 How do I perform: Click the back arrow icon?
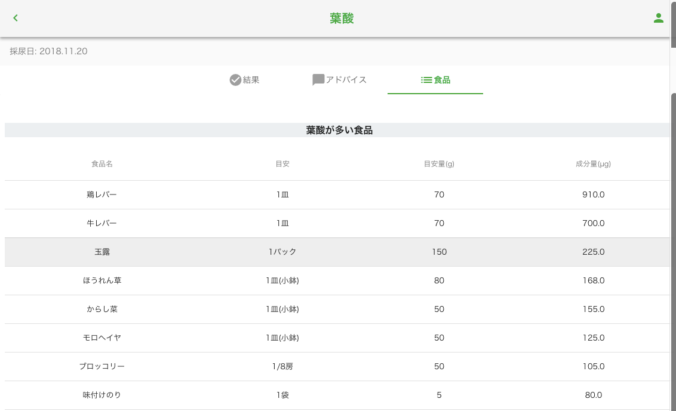pos(16,18)
